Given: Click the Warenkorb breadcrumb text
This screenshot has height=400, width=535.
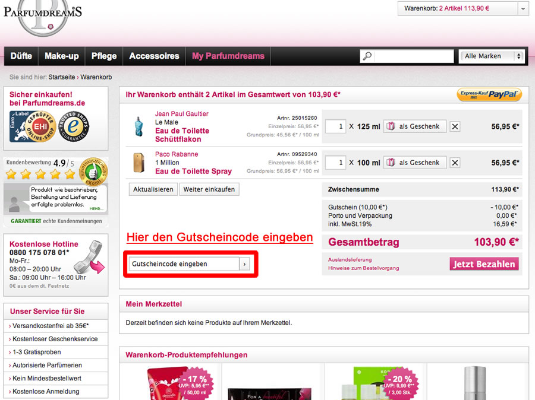Looking at the screenshot, I should [x=96, y=77].
